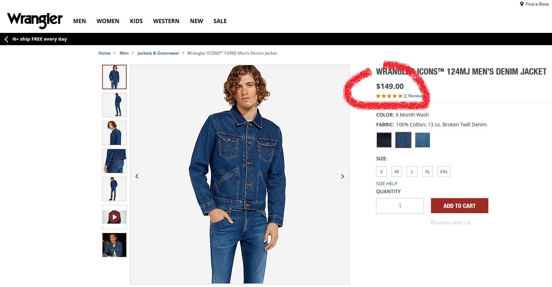This screenshot has width=552, height=287.
Task: Select the back pocket detail thumbnail
Action: pyautogui.click(x=114, y=161)
